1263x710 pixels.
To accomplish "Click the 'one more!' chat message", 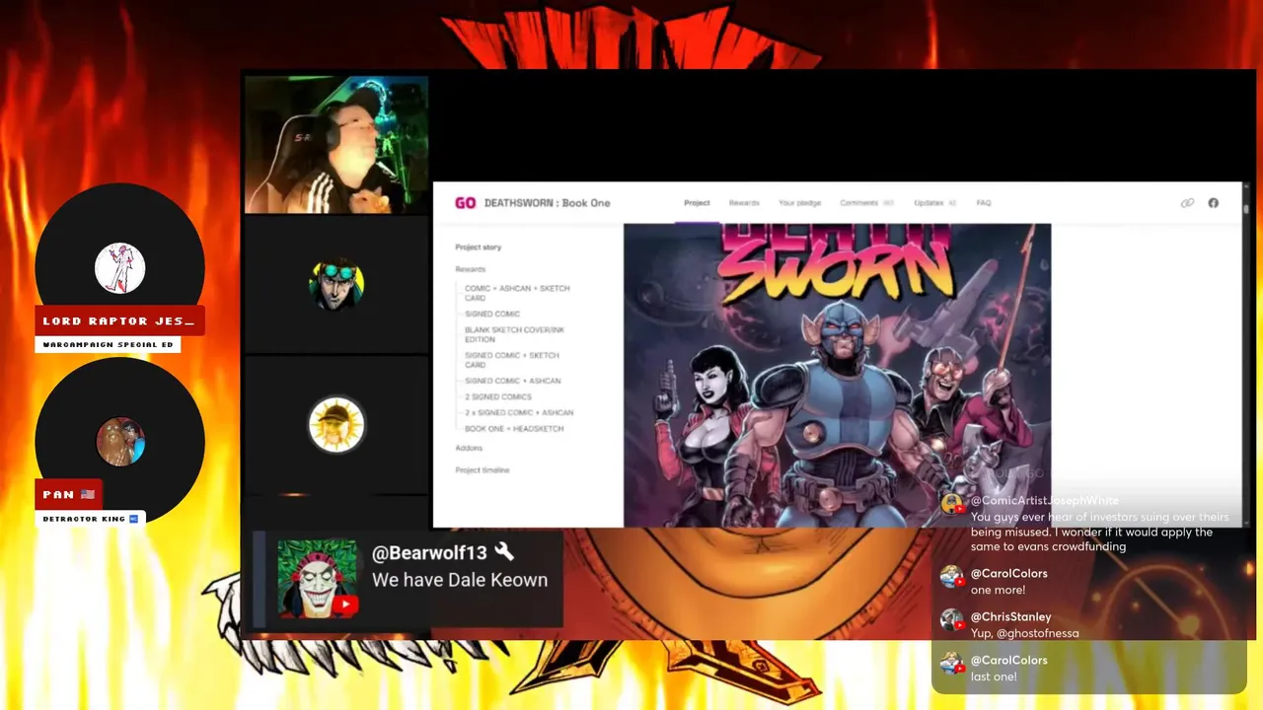I will click(x=998, y=590).
